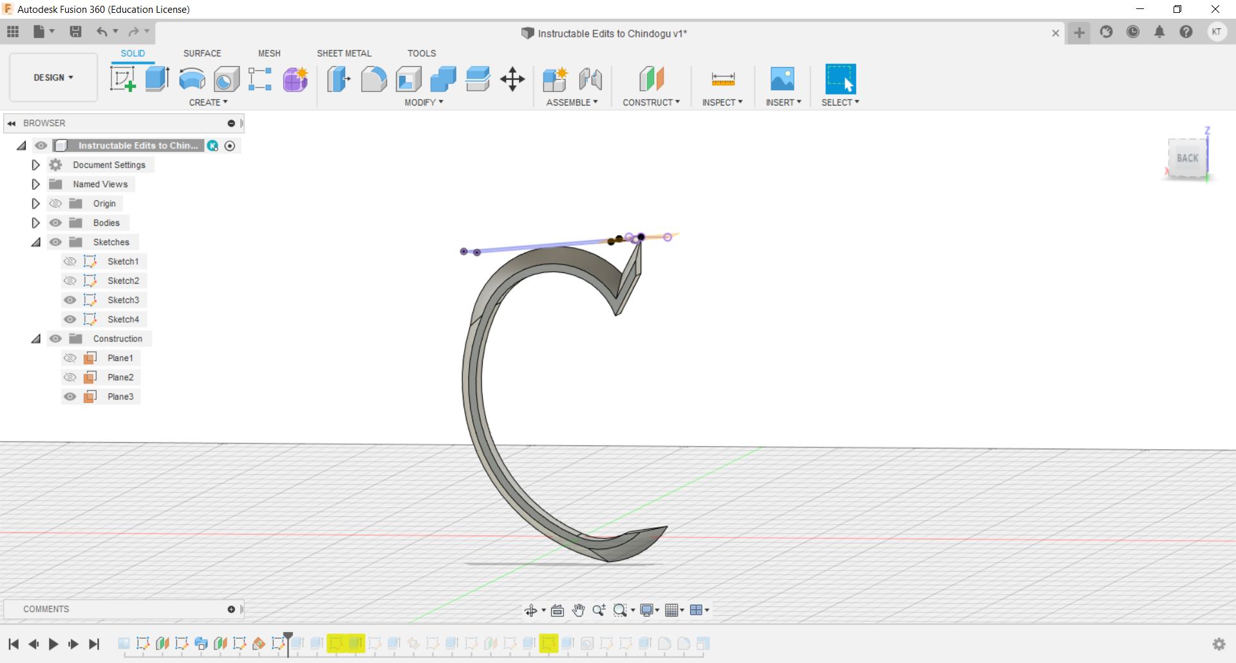Click the BACK face of ViewCube
The image size is (1236, 663).
click(1187, 158)
